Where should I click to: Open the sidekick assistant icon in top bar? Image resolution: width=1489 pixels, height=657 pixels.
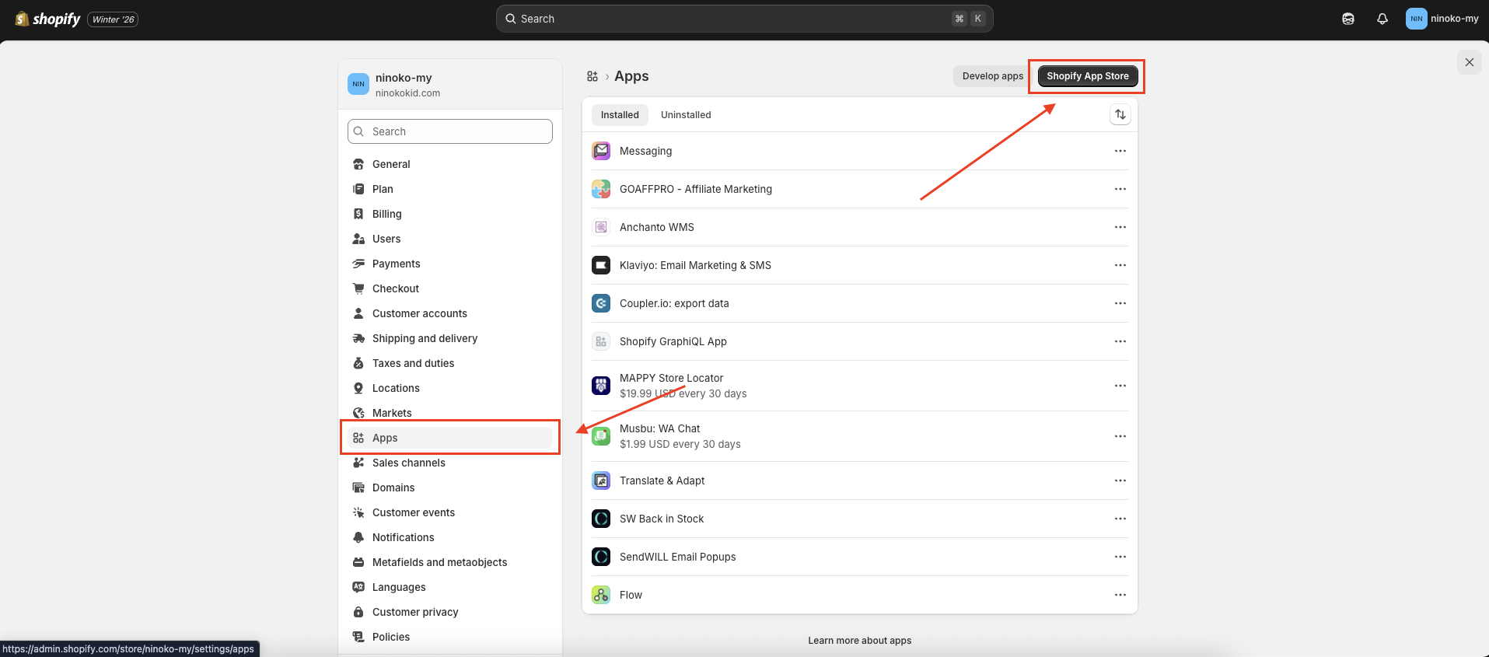(x=1348, y=19)
